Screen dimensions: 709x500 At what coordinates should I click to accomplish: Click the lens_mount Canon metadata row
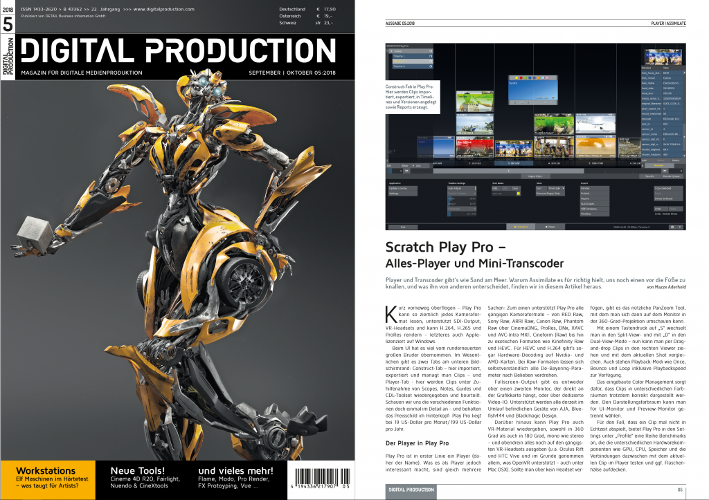pos(663,78)
